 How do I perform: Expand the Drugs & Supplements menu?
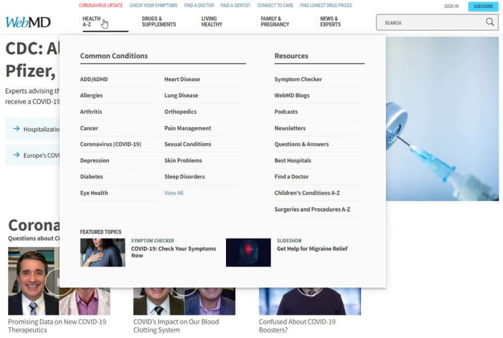click(159, 22)
